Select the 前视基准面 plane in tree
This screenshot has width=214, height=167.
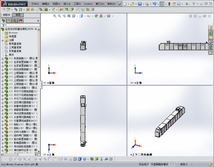(15, 44)
